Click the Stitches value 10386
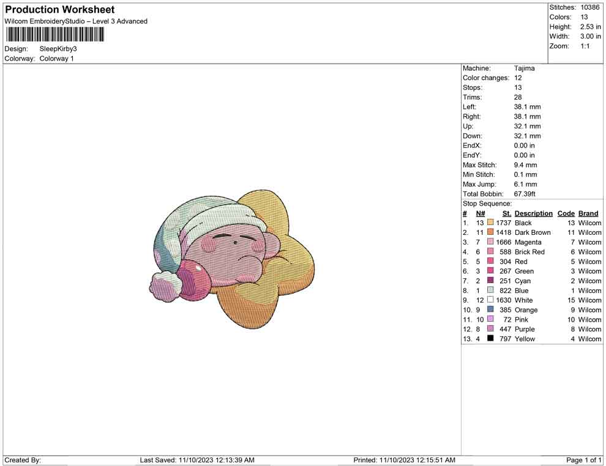The height and width of the screenshot is (466, 606). [589, 7]
